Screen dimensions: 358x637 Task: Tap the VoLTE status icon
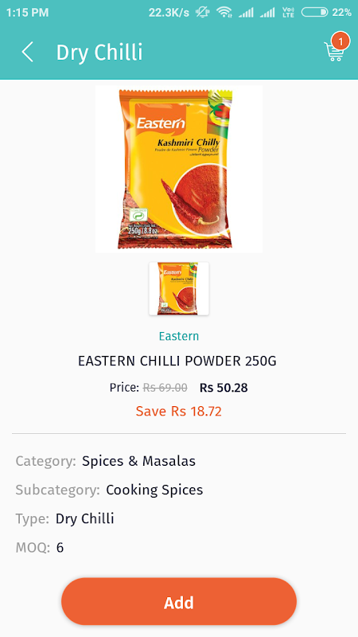(x=288, y=12)
